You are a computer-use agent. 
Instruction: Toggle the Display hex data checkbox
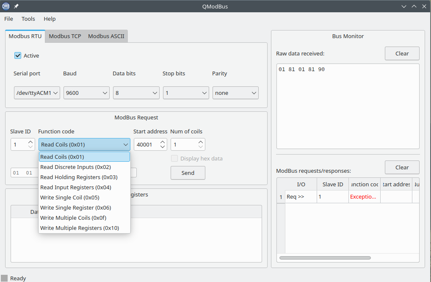[174, 158]
